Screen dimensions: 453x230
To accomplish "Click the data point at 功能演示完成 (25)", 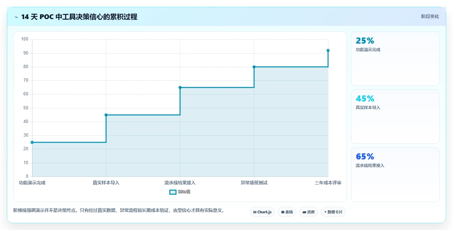I will (32, 142).
